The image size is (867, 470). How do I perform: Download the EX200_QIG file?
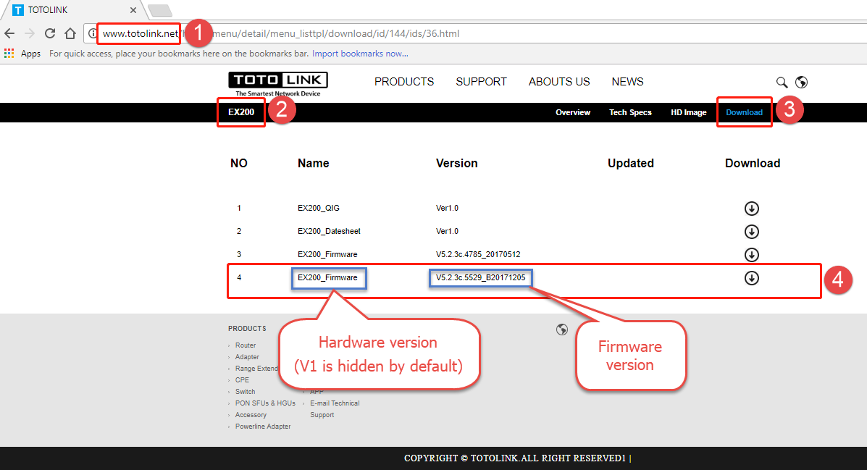click(x=751, y=209)
